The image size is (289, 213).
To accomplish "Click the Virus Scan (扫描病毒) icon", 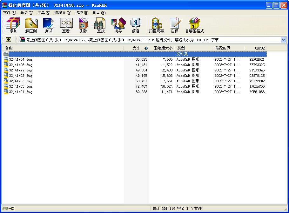I will pos(156,25).
